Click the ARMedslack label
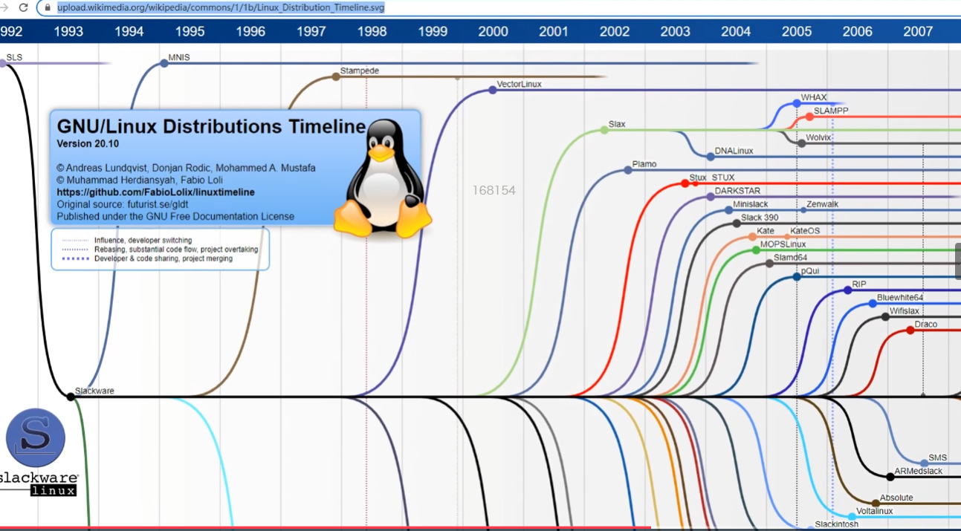The image size is (961, 531). pos(918,471)
